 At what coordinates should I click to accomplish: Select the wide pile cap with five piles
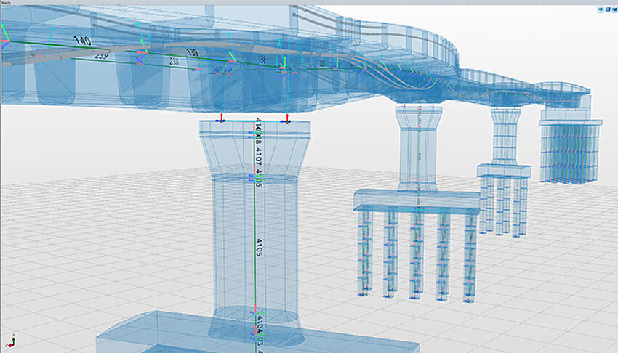pyautogui.click(x=414, y=200)
